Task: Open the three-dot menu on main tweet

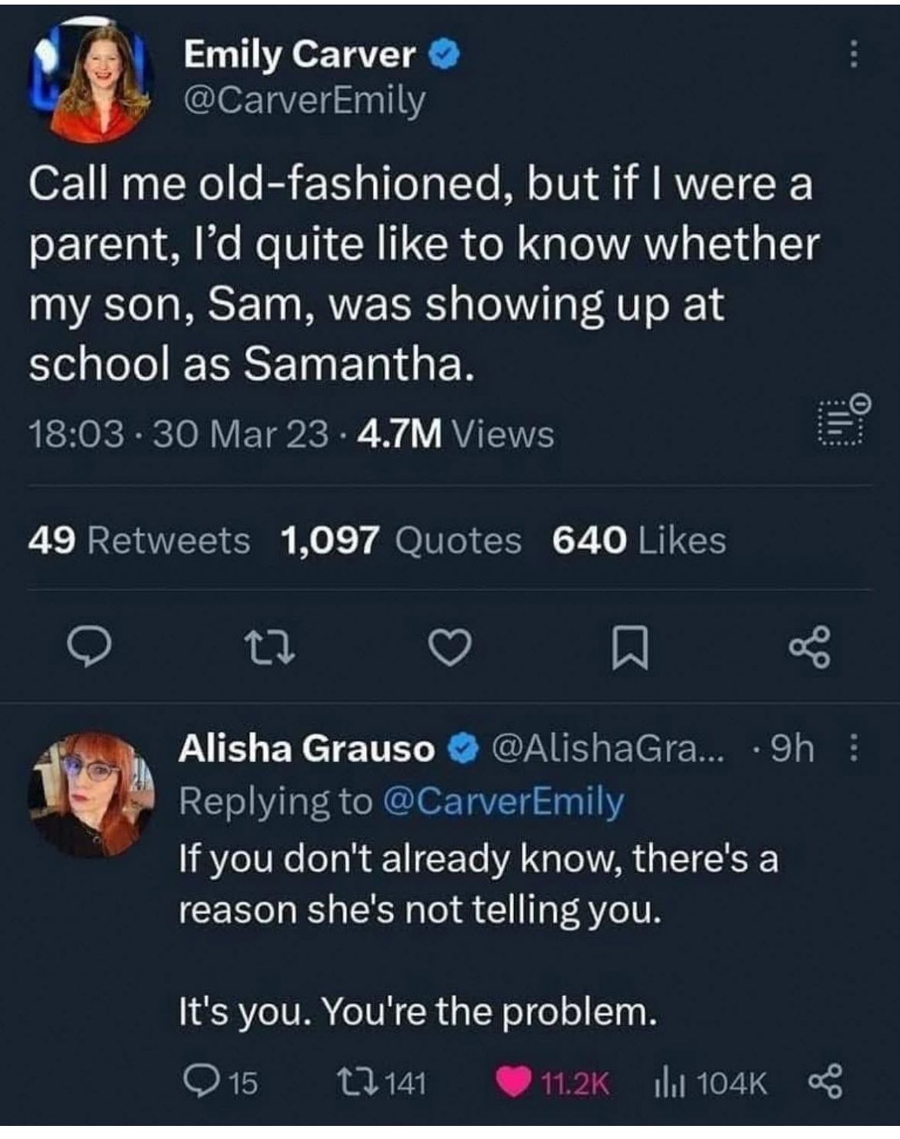Action: (852, 55)
